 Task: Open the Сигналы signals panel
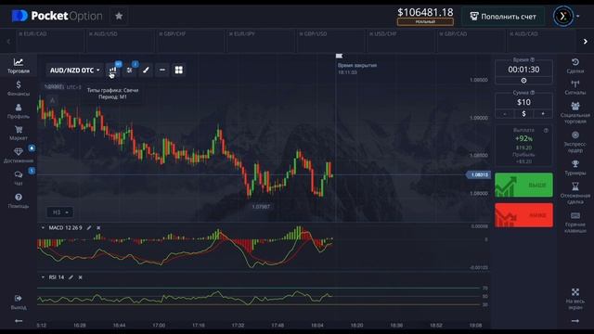[575, 87]
